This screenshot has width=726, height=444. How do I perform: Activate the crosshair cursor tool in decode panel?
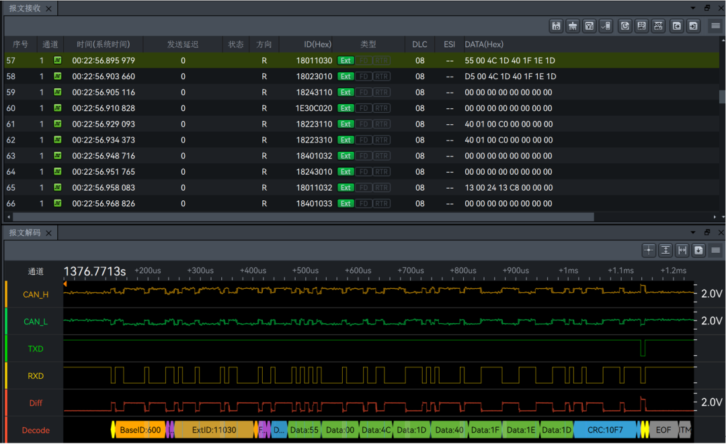pos(649,251)
